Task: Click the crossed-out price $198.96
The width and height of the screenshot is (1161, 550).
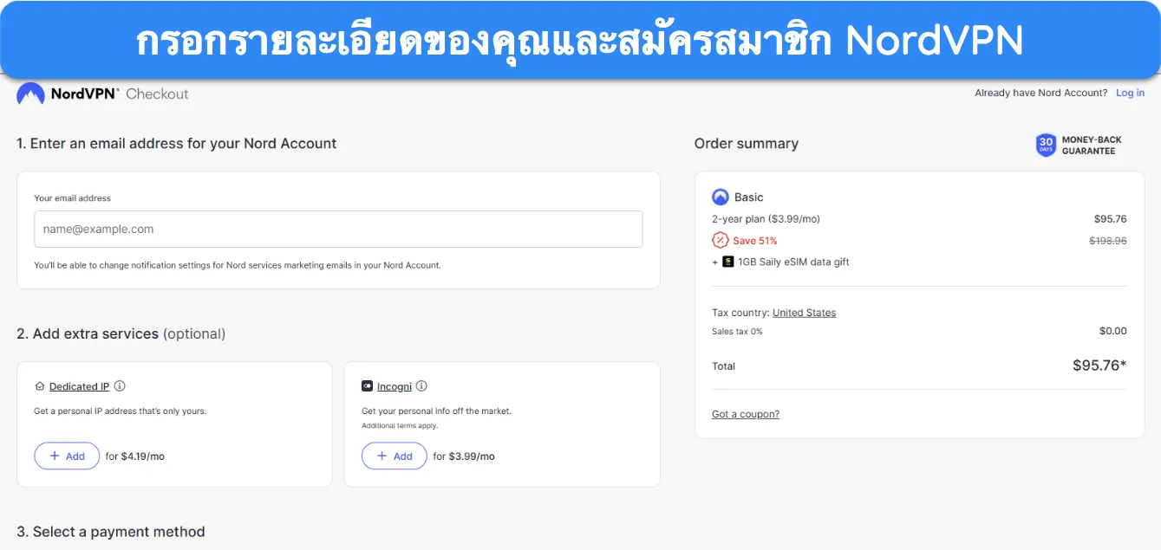Action: [x=1108, y=241]
